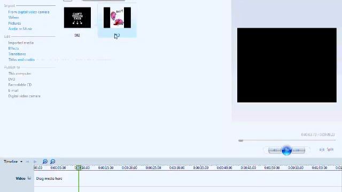This screenshot has width=342, height=192.
Task: Select the pink cartoon clip thumbnail
Action: [118, 18]
